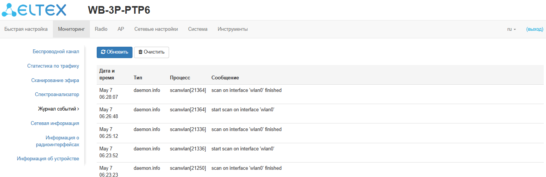Open Сетевые настройки tab
Image resolution: width=546 pixels, height=177 pixels.
click(156, 29)
